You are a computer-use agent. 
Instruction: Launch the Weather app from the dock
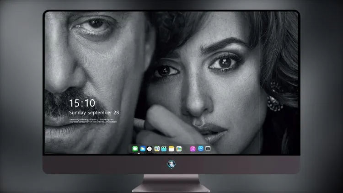(x=143, y=149)
